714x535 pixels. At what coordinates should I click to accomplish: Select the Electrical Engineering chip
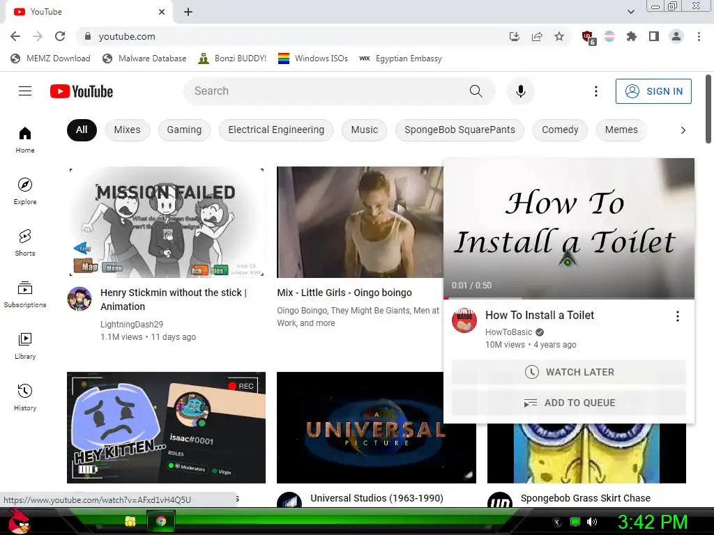pos(276,130)
